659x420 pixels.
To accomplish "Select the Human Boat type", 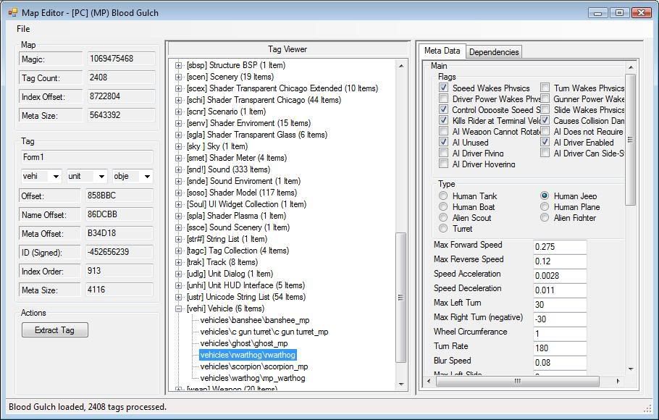I will pos(443,207).
